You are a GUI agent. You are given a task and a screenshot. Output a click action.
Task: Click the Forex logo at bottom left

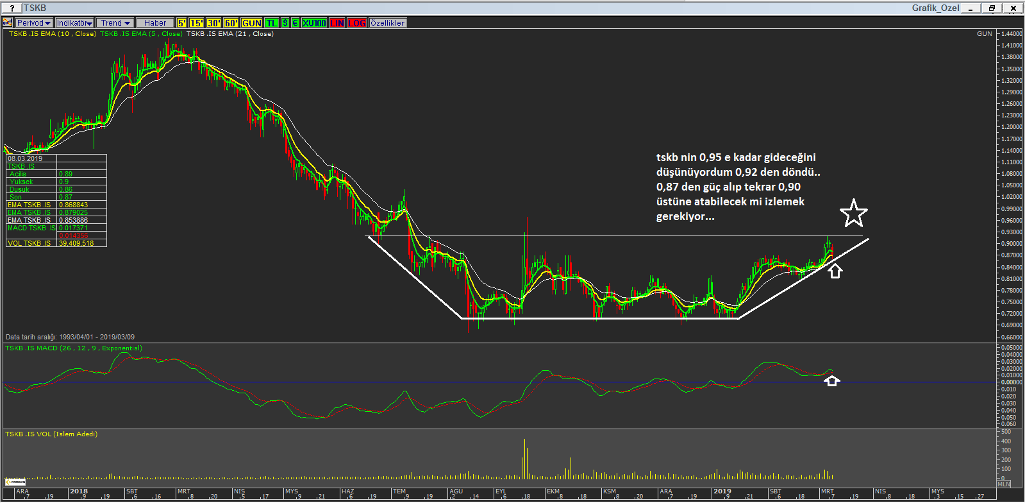click(x=15, y=481)
